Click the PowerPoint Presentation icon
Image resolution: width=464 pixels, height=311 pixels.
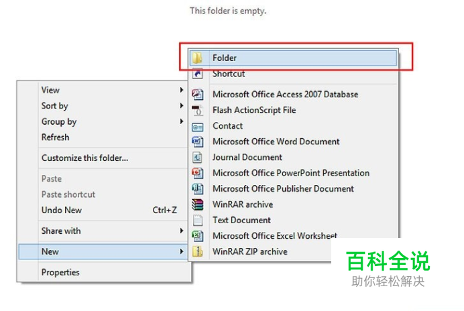[197, 173]
